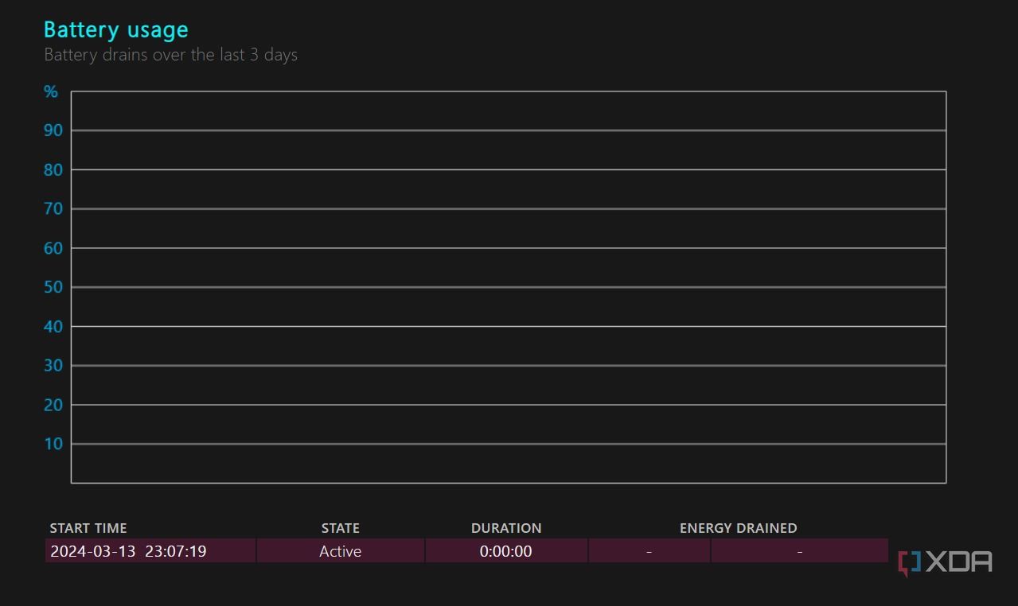
Task: Select the 80 axis label
Action: (x=53, y=169)
